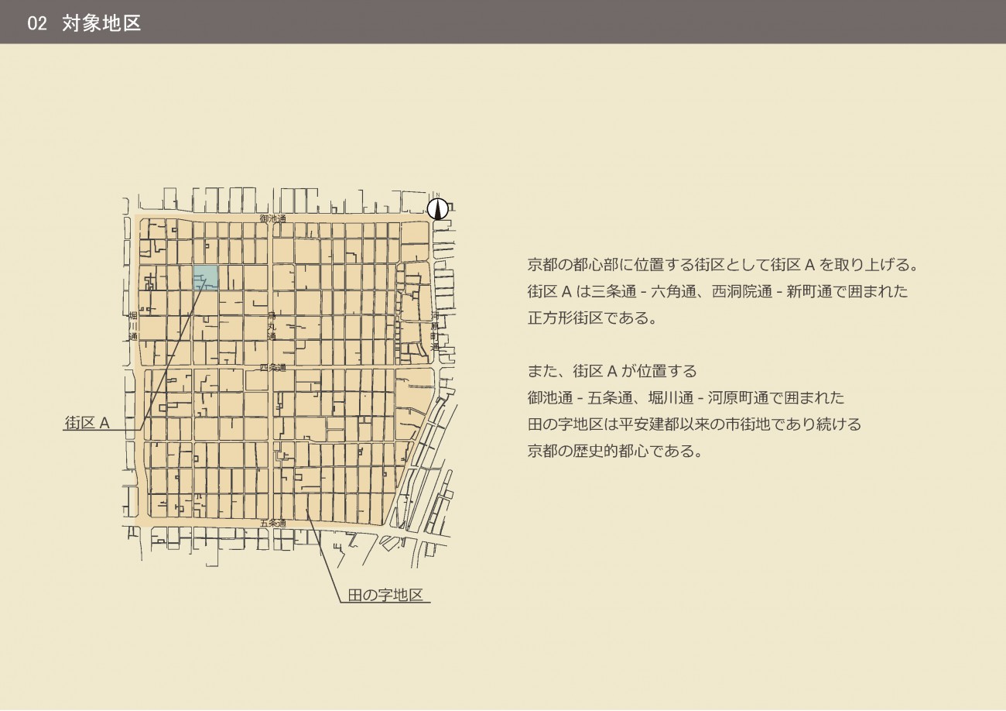Click the 河原町通 label on map's right edge

(435, 331)
